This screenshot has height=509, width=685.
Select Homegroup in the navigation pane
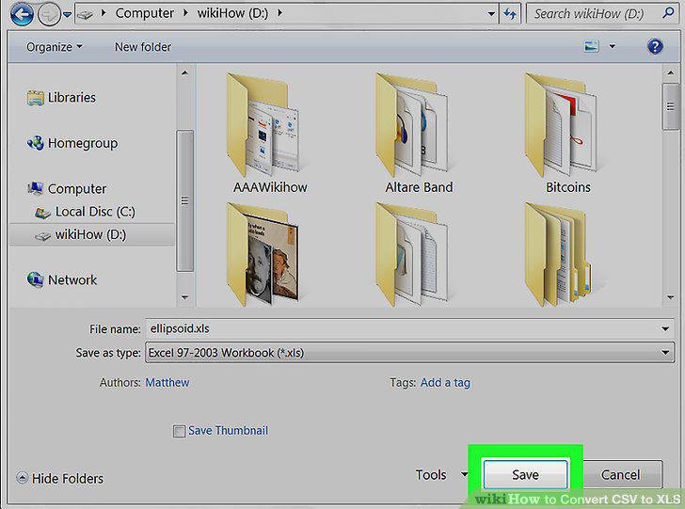pos(72,143)
